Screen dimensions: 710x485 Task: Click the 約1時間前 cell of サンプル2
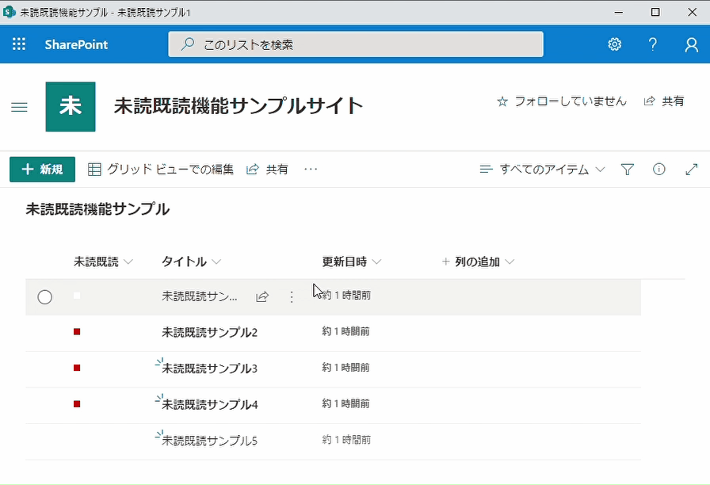pos(346,331)
